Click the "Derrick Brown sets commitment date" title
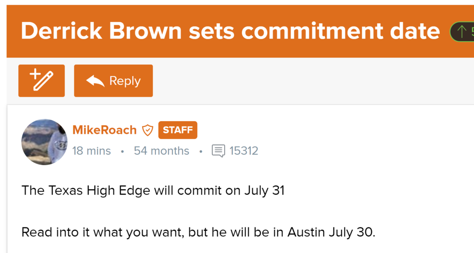474x253 pixels. pyautogui.click(x=230, y=31)
